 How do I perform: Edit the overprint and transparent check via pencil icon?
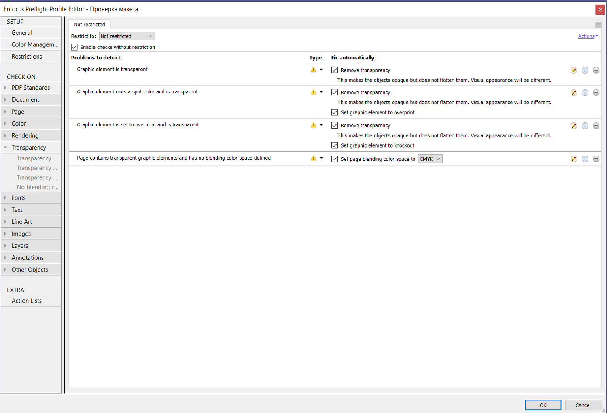pyautogui.click(x=574, y=126)
